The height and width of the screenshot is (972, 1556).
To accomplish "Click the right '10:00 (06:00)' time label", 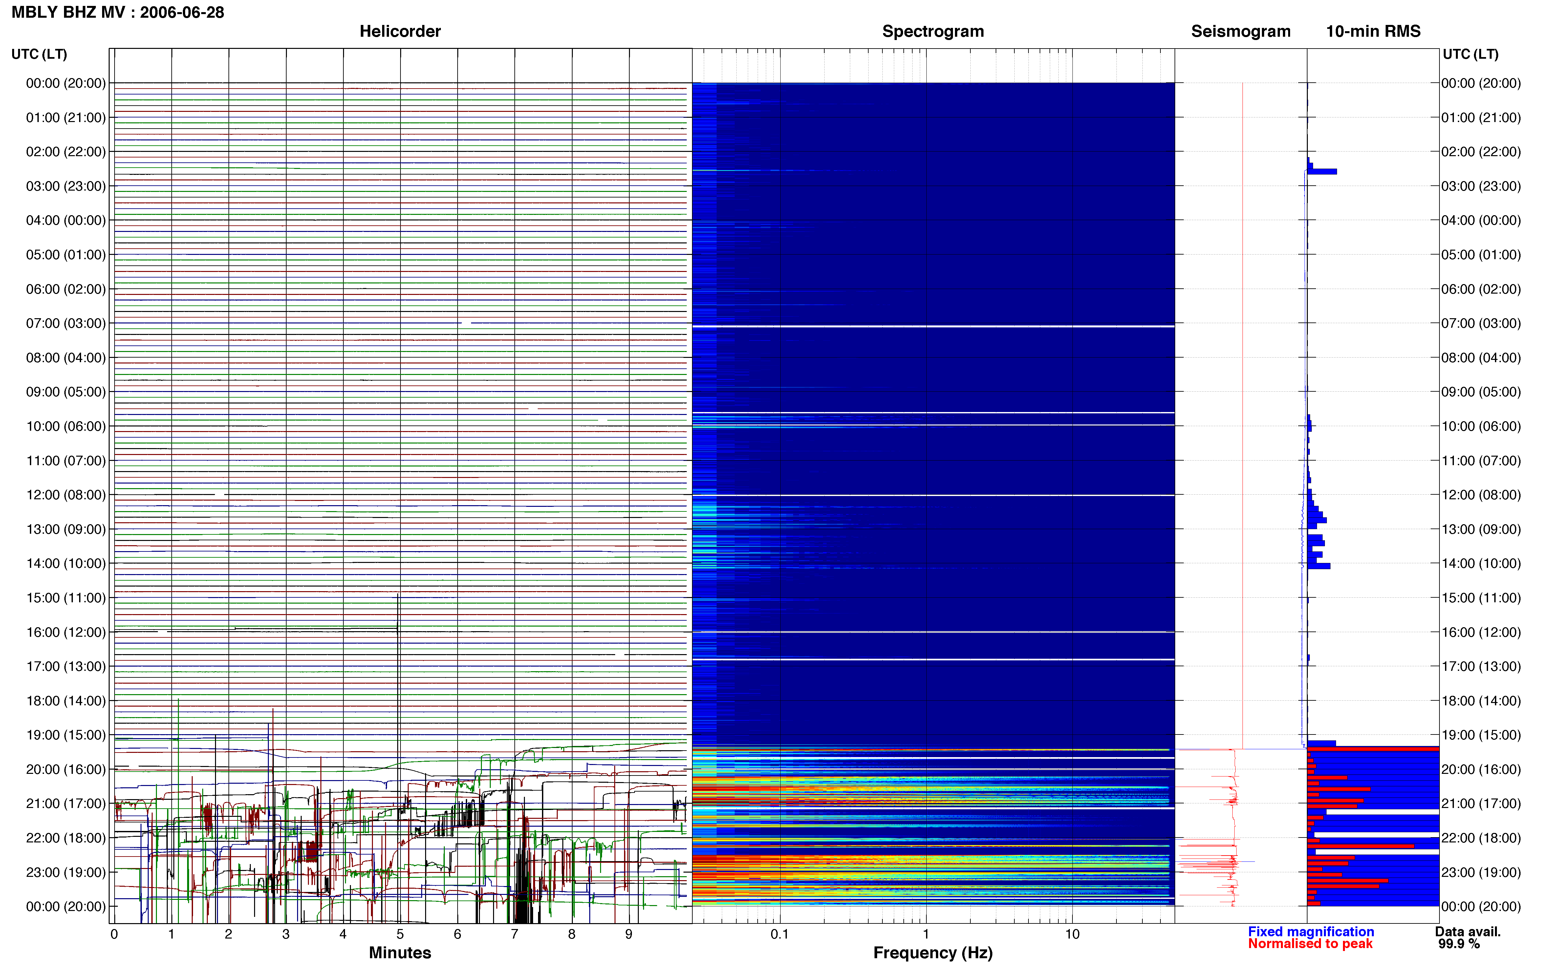I will (x=1481, y=426).
